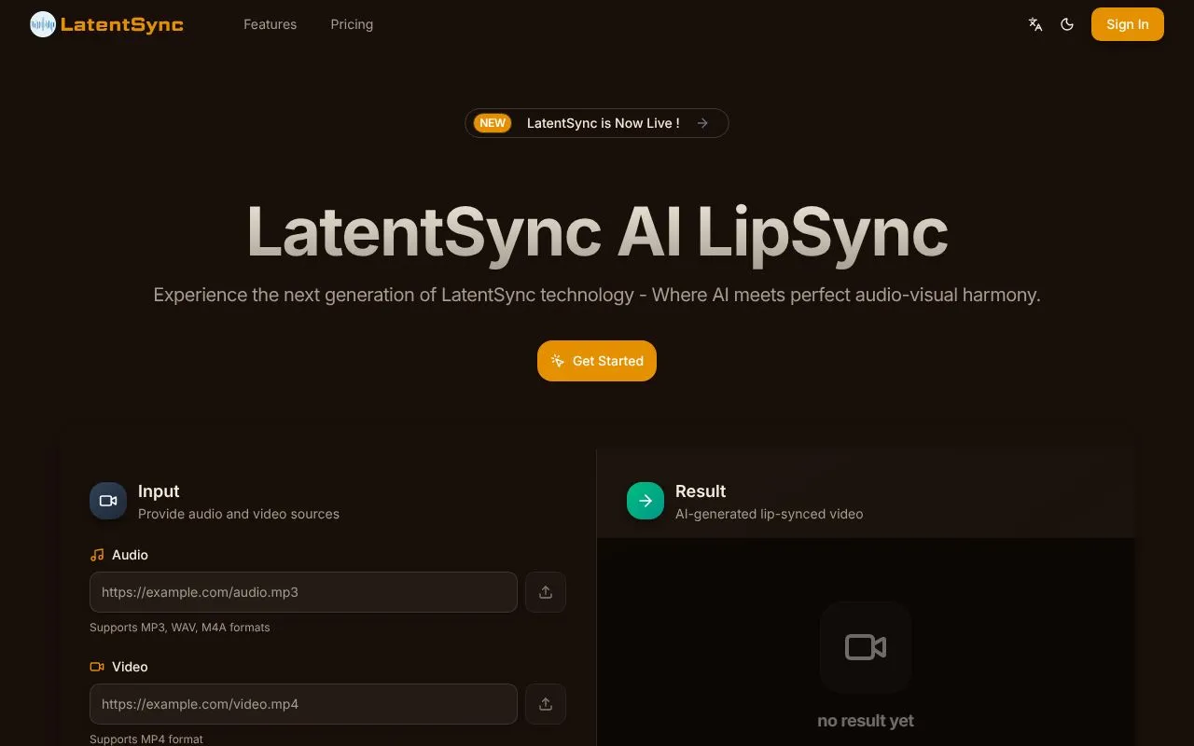Upload an audio file using upload icon

click(x=546, y=592)
